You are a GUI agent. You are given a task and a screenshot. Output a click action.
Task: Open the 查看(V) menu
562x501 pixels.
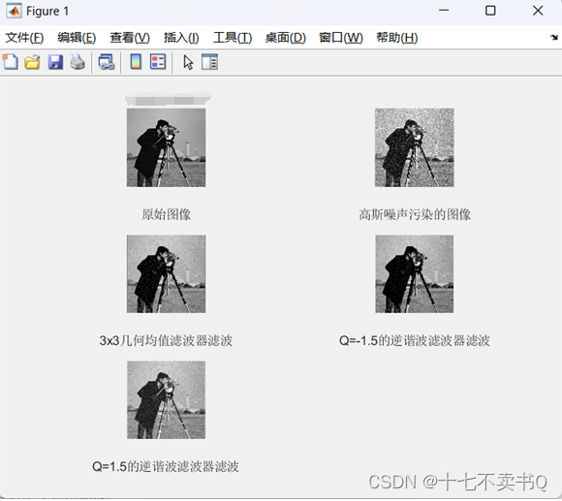(130, 38)
